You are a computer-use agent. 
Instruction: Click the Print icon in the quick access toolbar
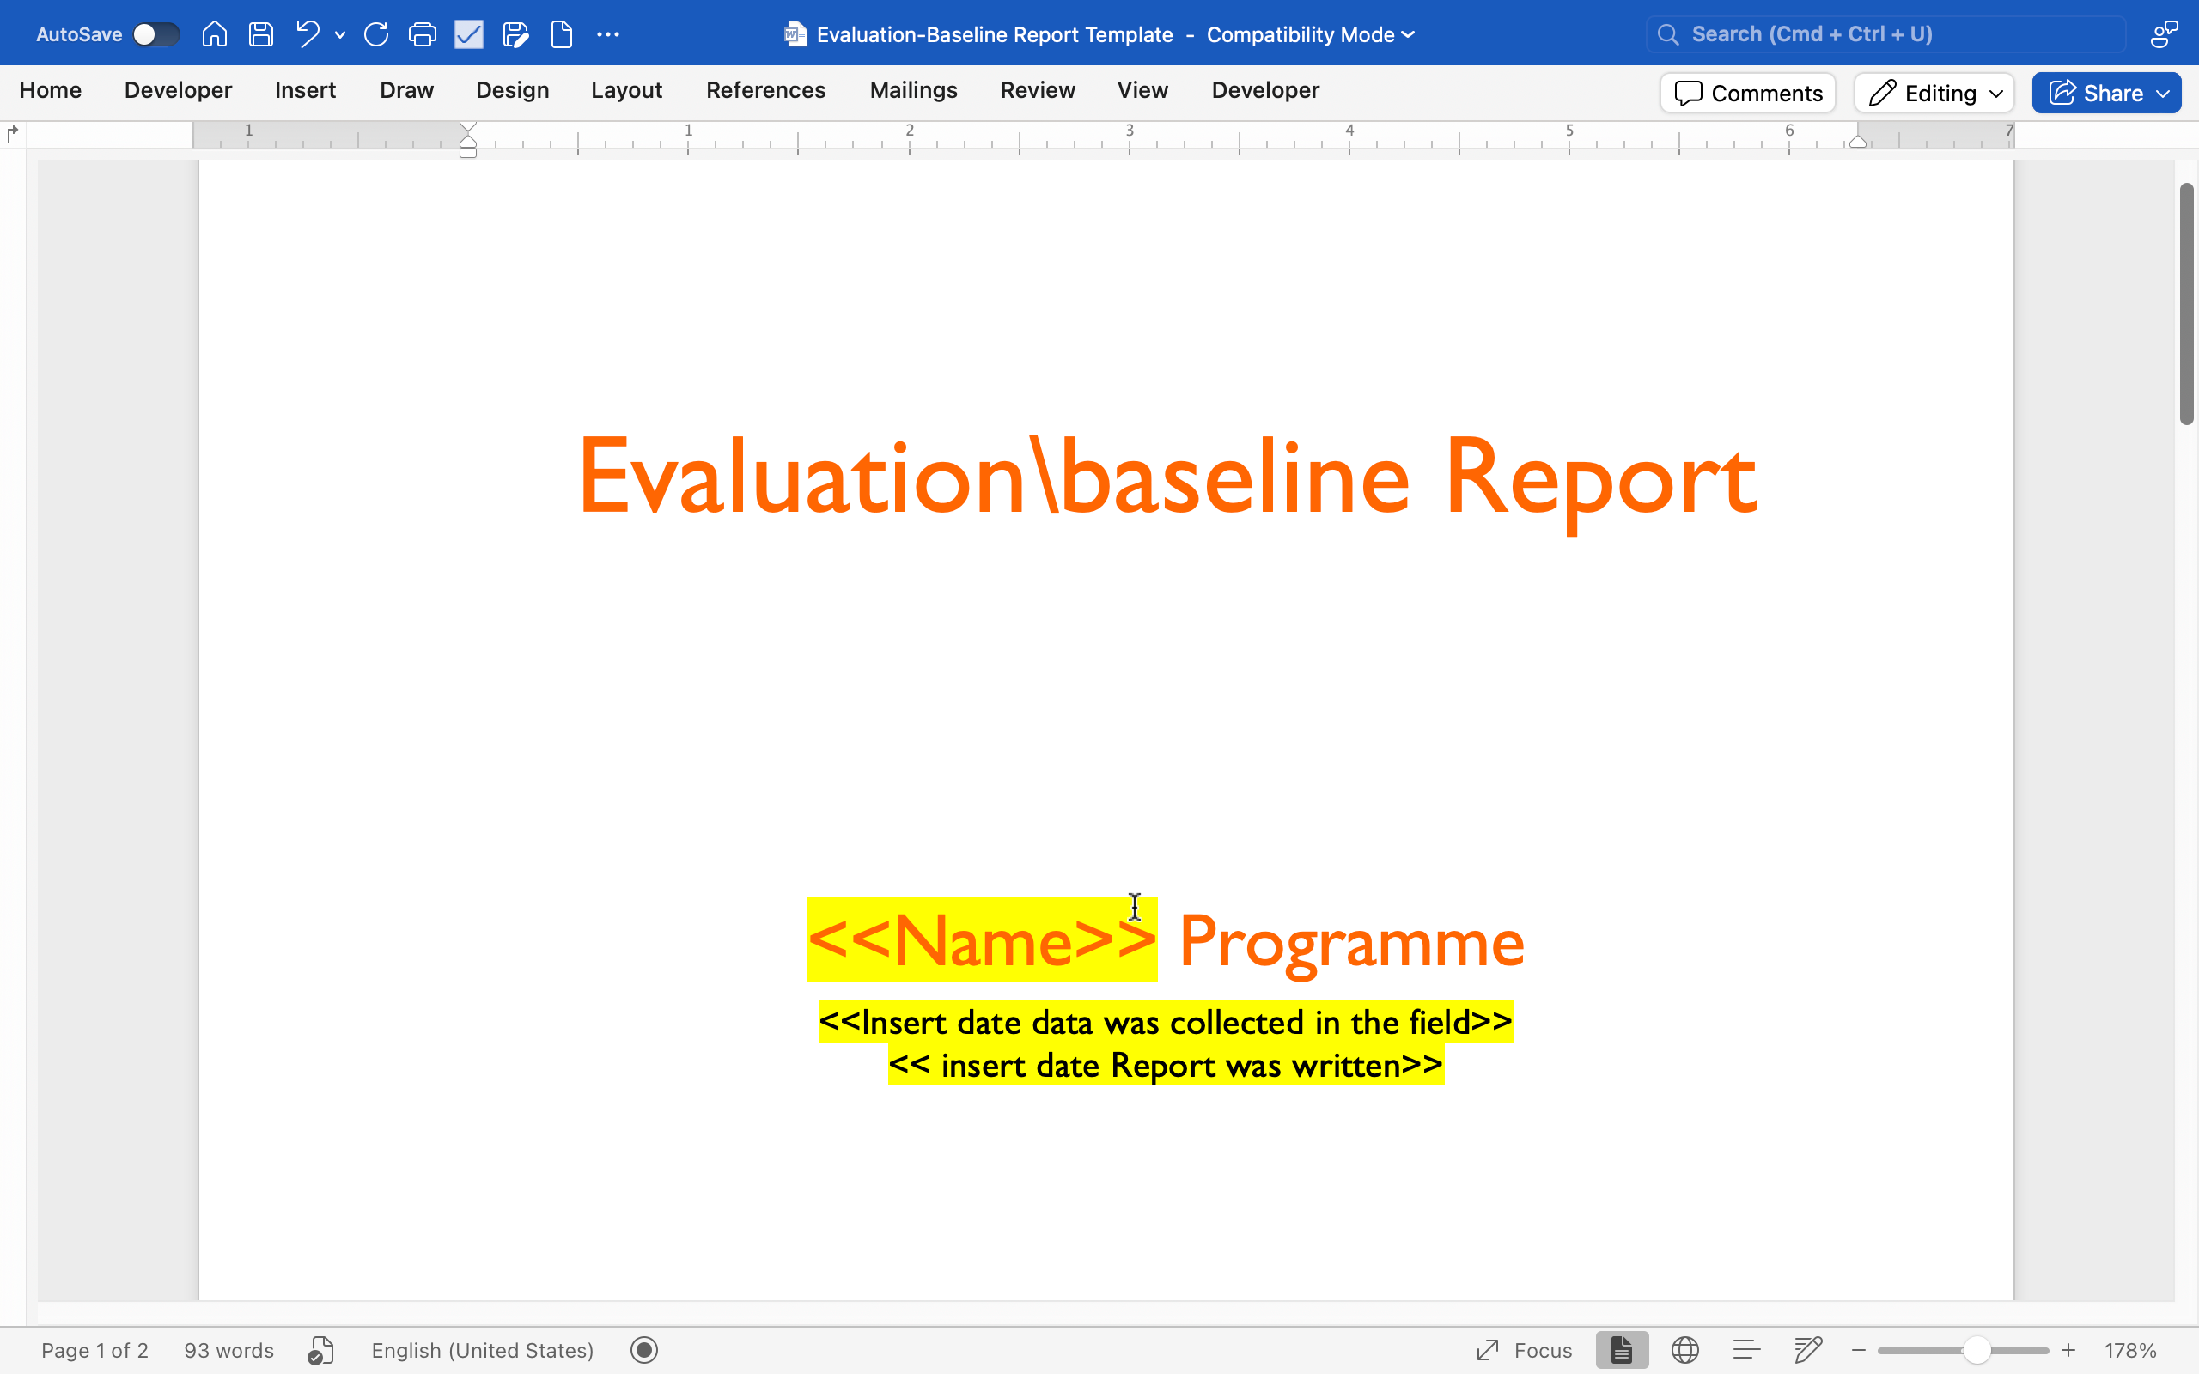(x=423, y=34)
